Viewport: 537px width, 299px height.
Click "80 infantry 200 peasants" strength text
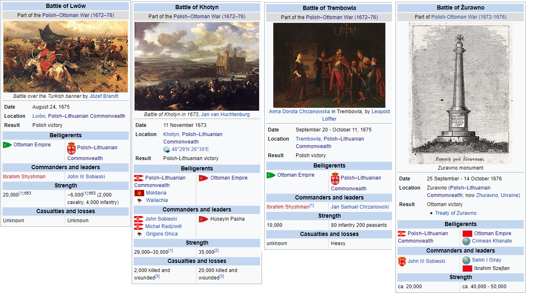(359, 225)
